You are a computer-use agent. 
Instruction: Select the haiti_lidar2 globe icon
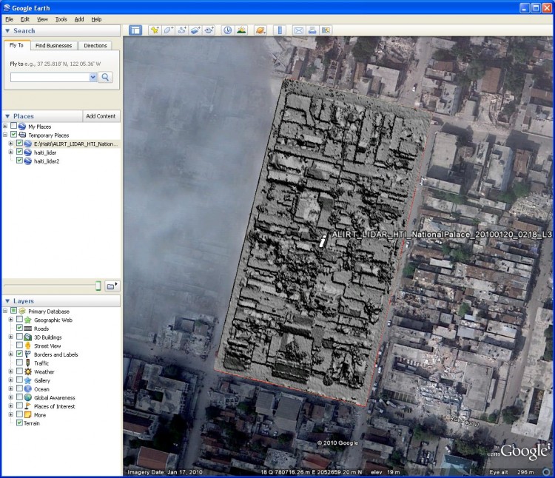pos(28,161)
